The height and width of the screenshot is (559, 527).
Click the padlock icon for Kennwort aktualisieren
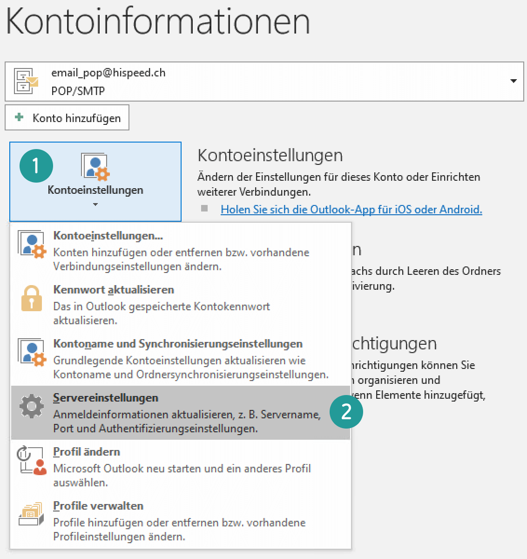coord(32,298)
